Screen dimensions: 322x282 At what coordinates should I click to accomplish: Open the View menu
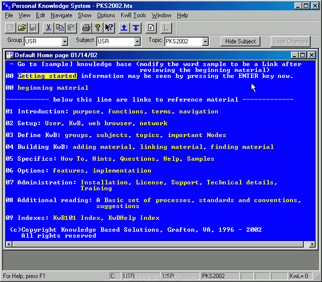[24, 15]
